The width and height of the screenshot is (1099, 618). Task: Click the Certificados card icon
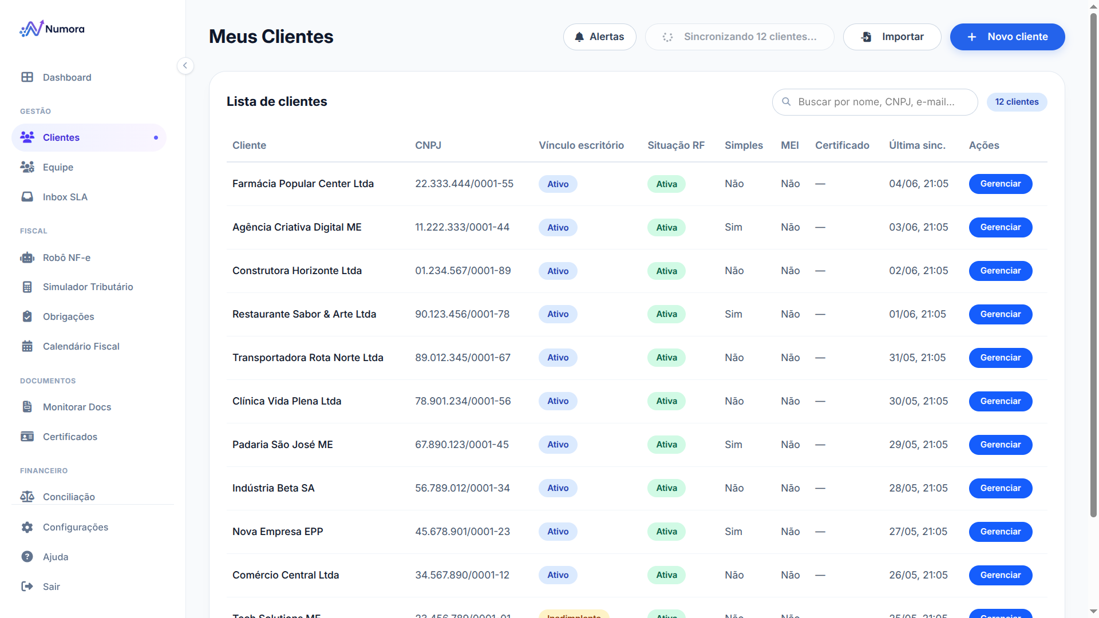click(x=27, y=437)
